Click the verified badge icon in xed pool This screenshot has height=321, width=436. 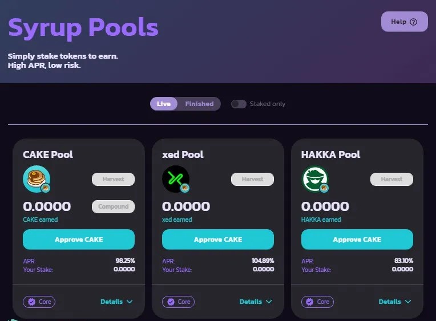(171, 302)
